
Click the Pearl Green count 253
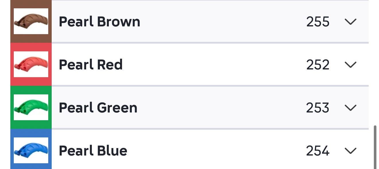(x=318, y=108)
